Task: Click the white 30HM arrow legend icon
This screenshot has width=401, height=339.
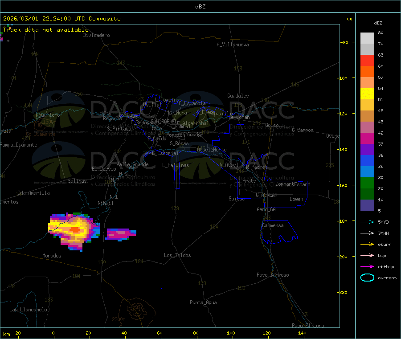Action: (x=367, y=233)
